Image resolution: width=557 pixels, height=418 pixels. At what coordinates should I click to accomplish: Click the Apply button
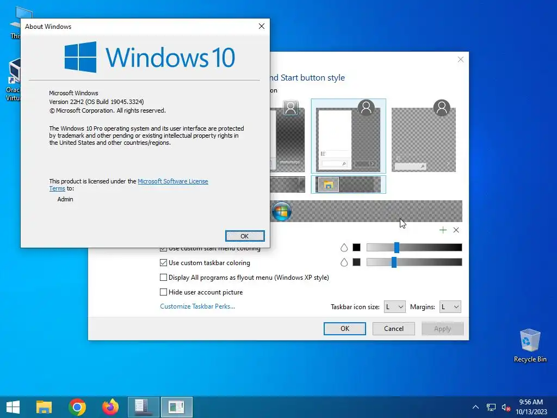(442, 328)
